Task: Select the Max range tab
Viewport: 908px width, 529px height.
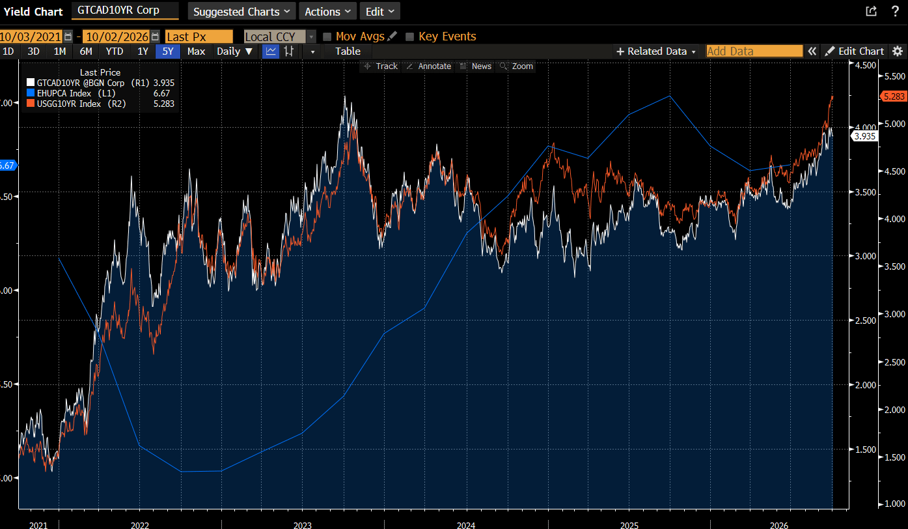Action: pos(196,51)
